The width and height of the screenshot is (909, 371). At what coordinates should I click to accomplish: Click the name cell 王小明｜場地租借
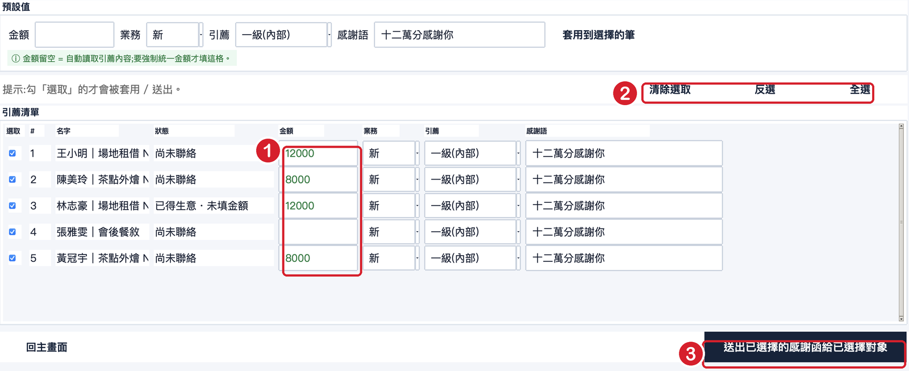click(102, 153)
